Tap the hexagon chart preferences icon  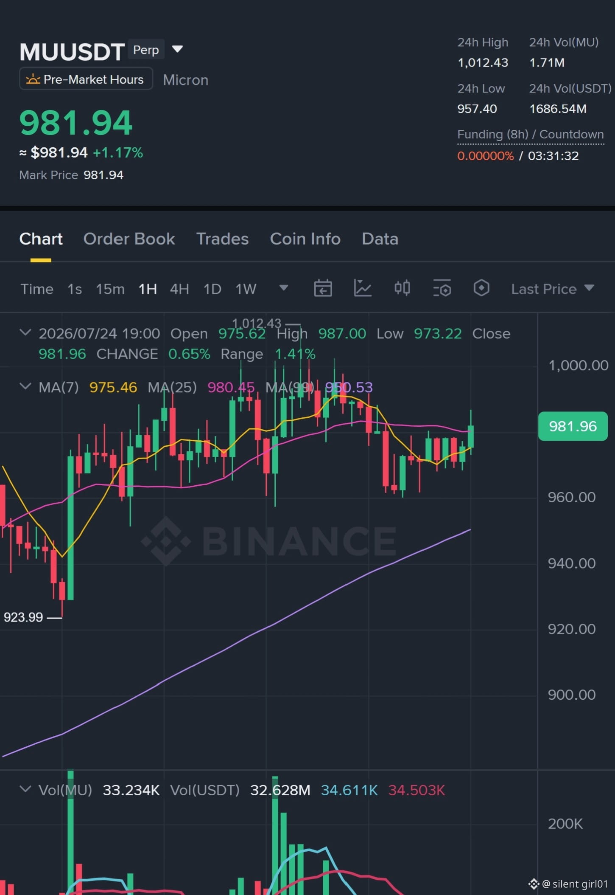481,289
